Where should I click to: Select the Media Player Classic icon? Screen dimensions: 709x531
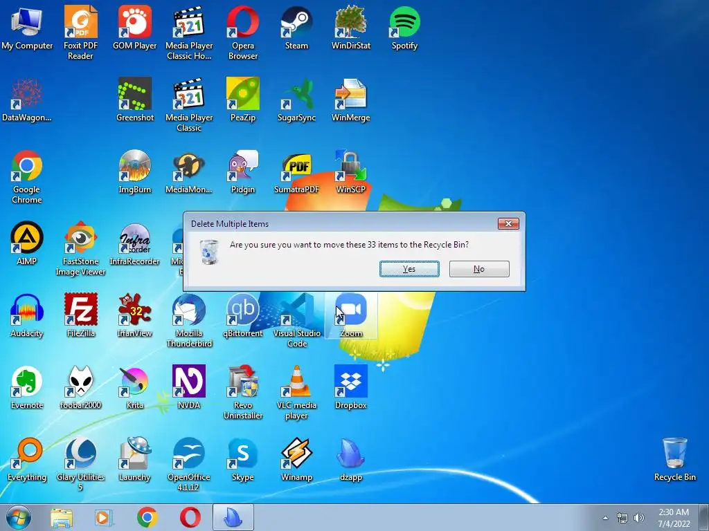pyautogui.click(x=189, y=105)
